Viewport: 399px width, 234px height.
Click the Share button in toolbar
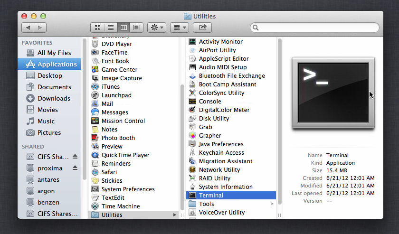(x=202, y=28)
